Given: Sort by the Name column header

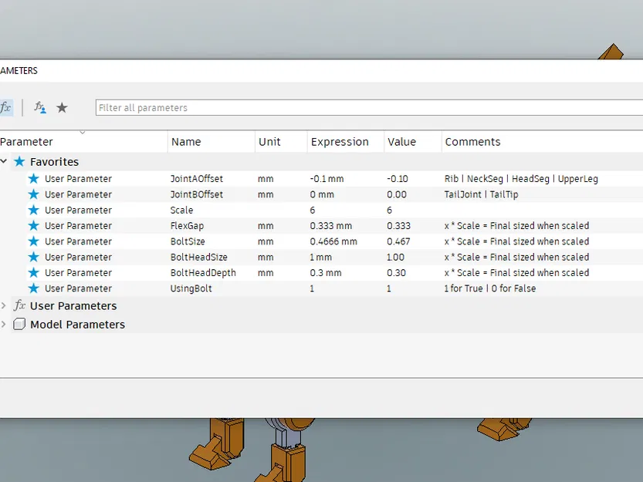Looking at the screenshot, I should pyautogui.click(x=186, y=142).
